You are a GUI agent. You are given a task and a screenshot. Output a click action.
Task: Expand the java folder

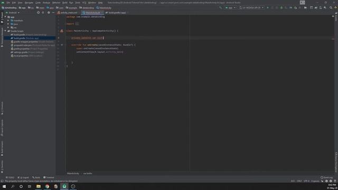[x=8, y=24]
